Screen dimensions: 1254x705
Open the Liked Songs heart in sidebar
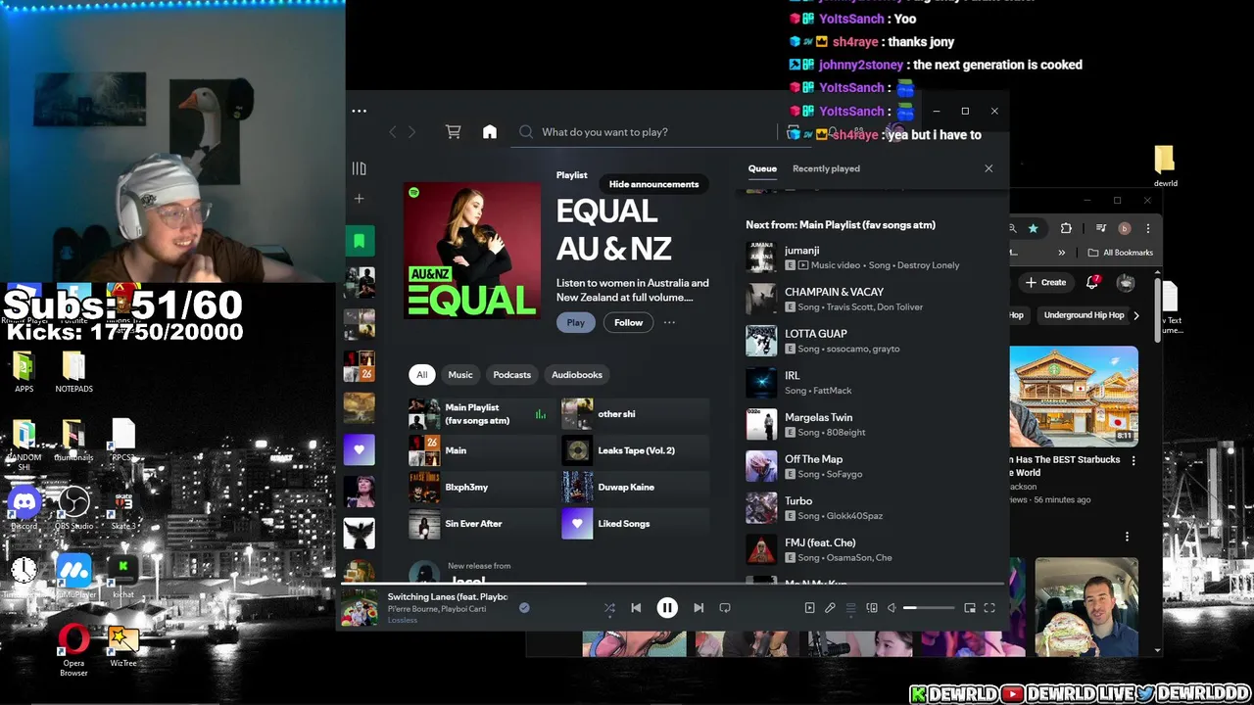(360, 449)
